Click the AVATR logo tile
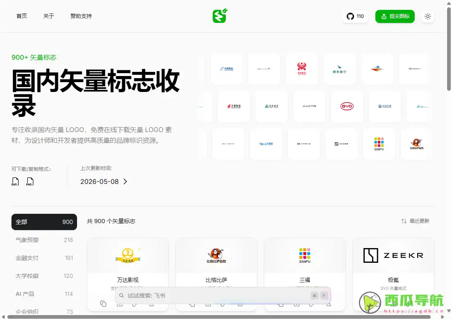The width and height of the screenshot is (452, 320). point(309,106)
